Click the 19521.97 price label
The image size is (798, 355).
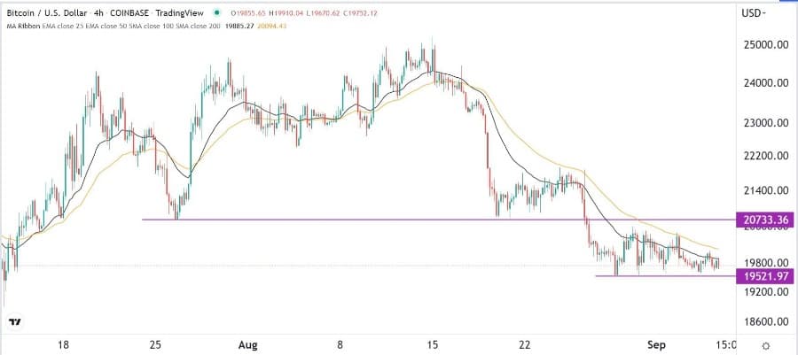coord(764,276)
